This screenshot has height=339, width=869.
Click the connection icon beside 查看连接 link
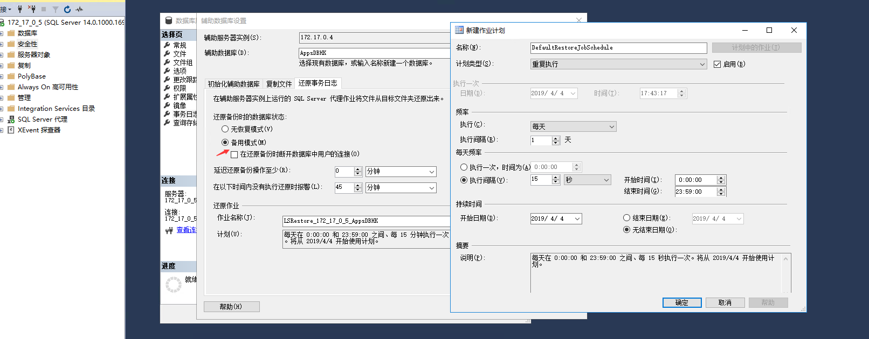169,230
